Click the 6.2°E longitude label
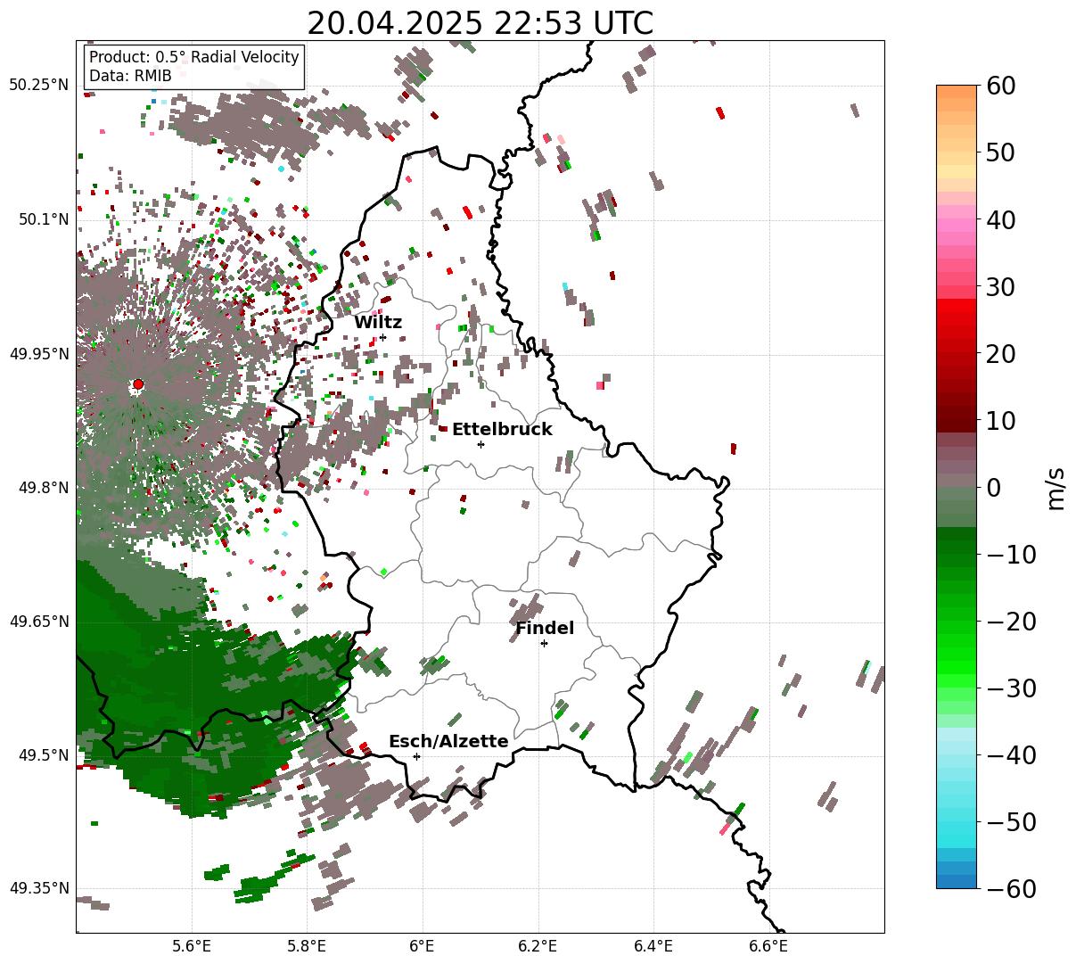 point(538,945)
